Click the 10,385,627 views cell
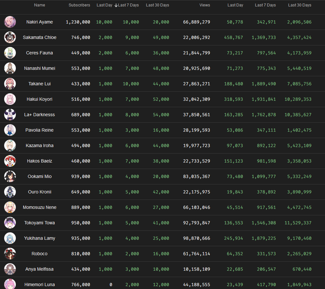Viewport: 325px width, 289px height. tap(298, 115)
